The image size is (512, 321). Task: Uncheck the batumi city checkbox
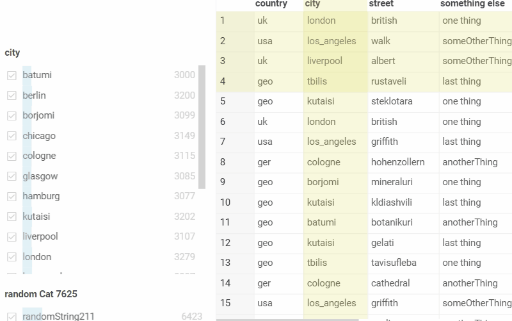tap(12, 76)
